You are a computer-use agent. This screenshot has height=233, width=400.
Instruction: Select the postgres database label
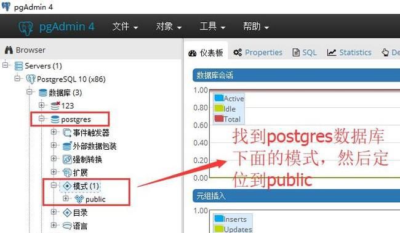(76, 120)
